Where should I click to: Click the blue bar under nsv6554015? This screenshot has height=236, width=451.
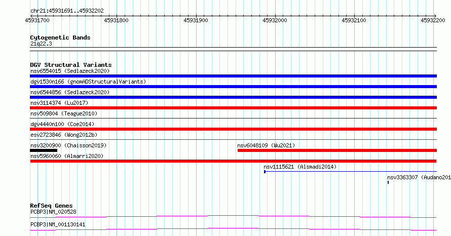(x=233, y=76)
